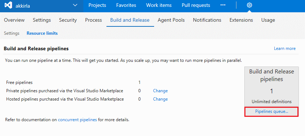Change Private pipelines purchased count
Viewport: 305px width, 136px height.
(x=160, y=91)
